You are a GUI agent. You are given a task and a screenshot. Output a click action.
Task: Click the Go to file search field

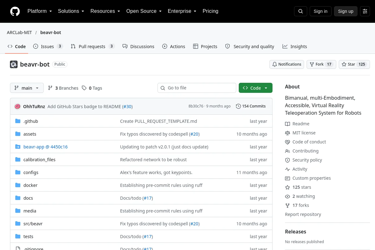click(x=197, y=88)
